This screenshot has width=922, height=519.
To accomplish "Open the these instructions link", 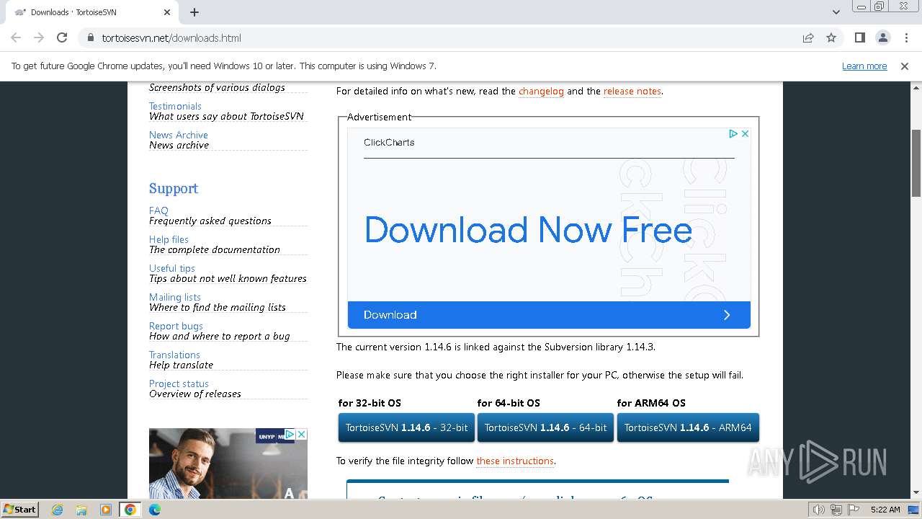I will [x=515, y=461].
